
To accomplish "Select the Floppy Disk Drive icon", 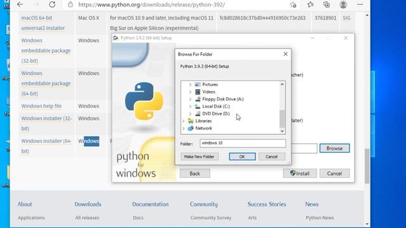I will 197,99.
